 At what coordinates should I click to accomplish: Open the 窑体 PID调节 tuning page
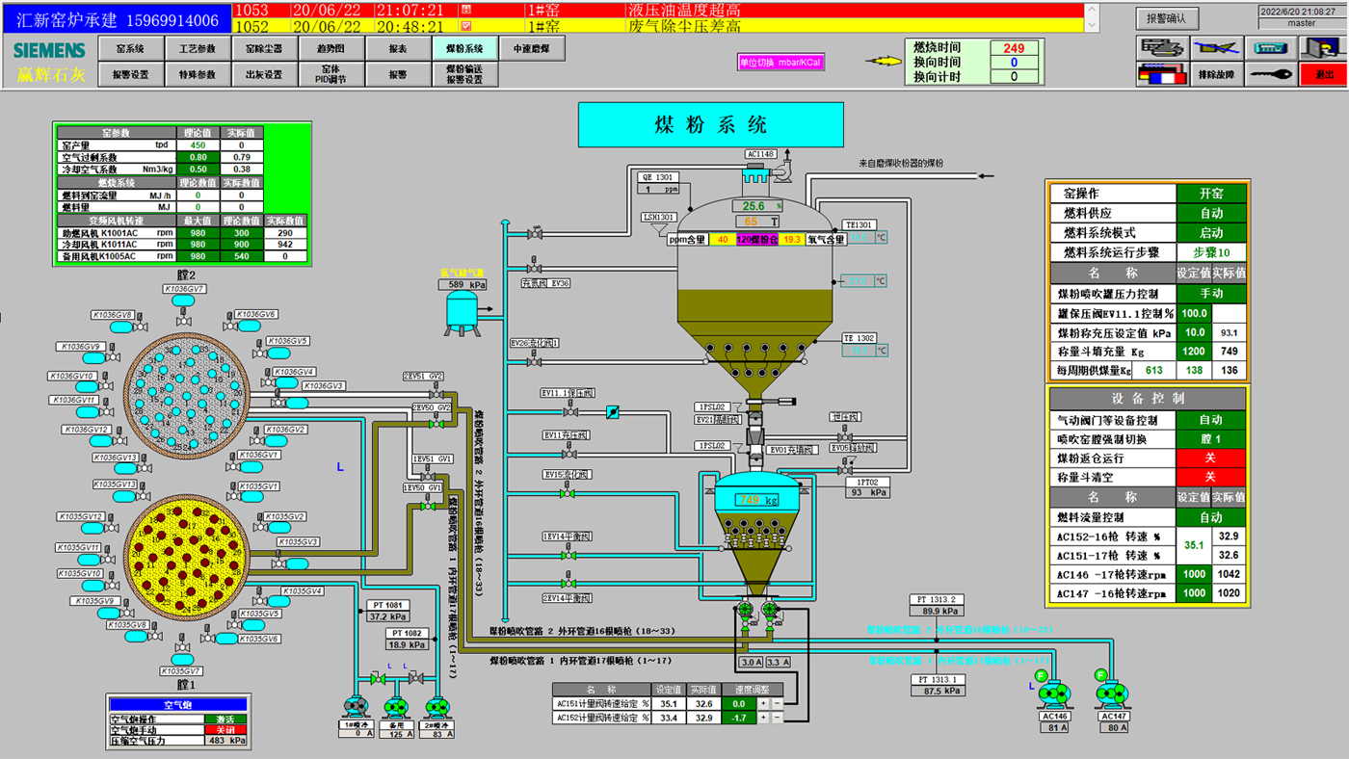pos(331,74)
